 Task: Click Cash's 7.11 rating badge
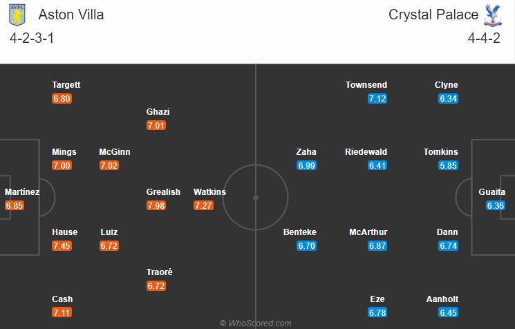(62, 312)
